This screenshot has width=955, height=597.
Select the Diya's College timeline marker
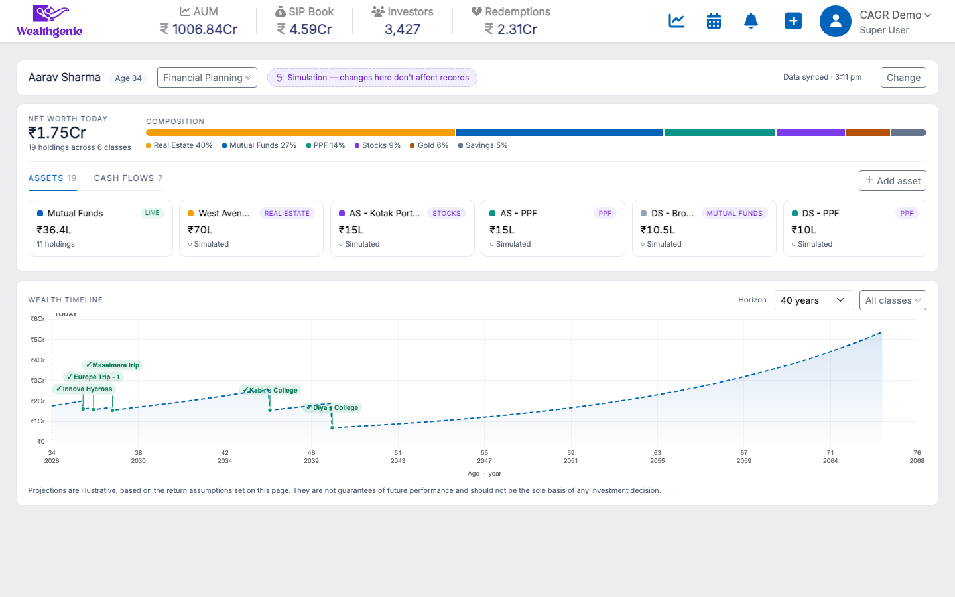click(332, 408)
